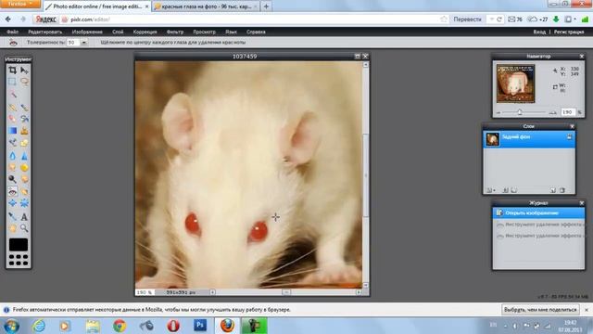Image resolution: width=593 pixels, height=334 pixels.
Task: Open the Фильтр menu
Action: coord(175,32)
